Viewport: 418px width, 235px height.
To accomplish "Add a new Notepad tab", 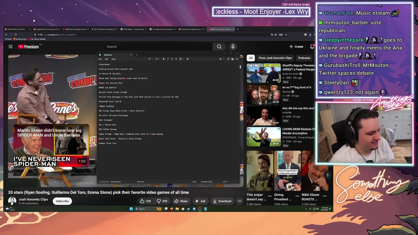I will click(137, 55).
